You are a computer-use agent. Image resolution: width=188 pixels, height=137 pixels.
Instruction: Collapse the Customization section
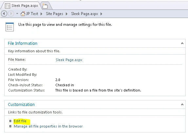[x=182, y=104]
